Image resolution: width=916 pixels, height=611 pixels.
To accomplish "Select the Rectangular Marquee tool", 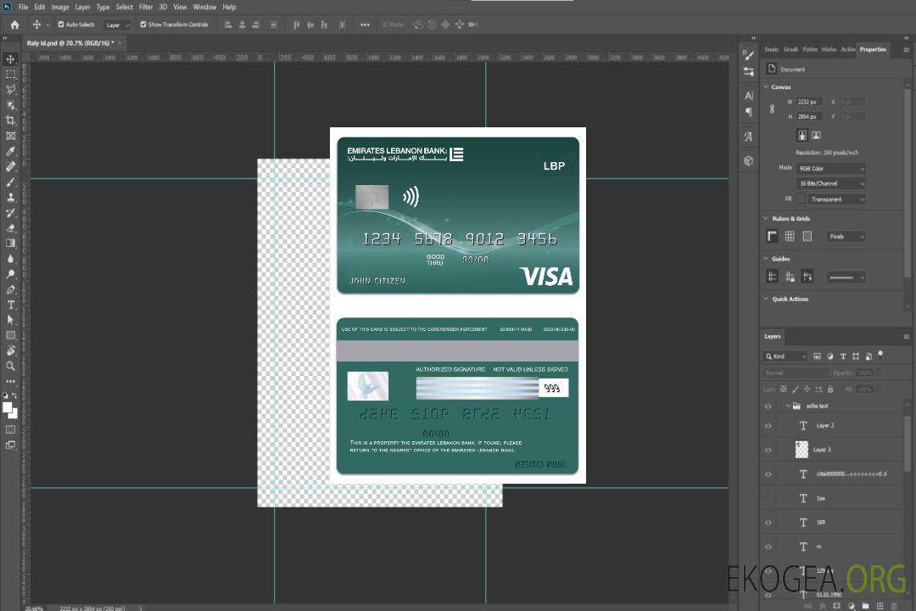I will (10, 75).
